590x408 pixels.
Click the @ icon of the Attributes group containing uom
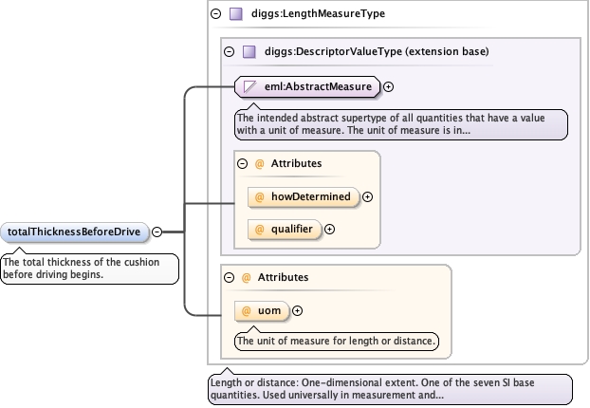[246, 277]
